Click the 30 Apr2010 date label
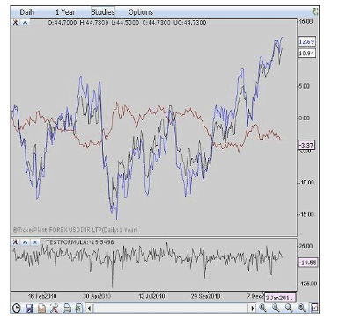The height and width of the screenshot is (324, 339). click(97, 296)
